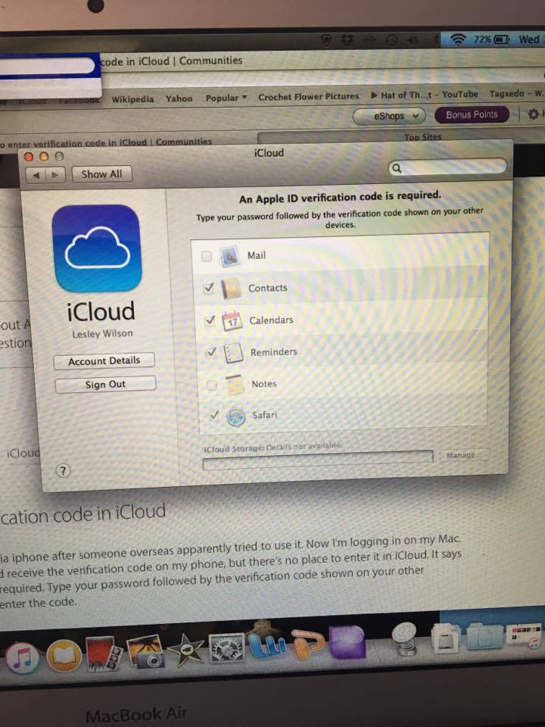The width and height of the screenshot is (545, 727).
Task: Open the Tagxedo bookmark
Action: point(515,94)
